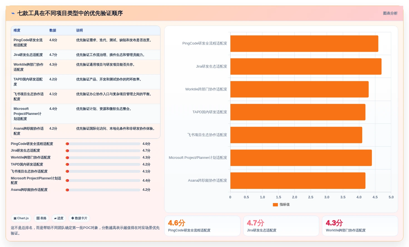Click the 4.4分 cell in Microsoft table row
The height and width of the screenshot is (247, 409).
point(53,109)
